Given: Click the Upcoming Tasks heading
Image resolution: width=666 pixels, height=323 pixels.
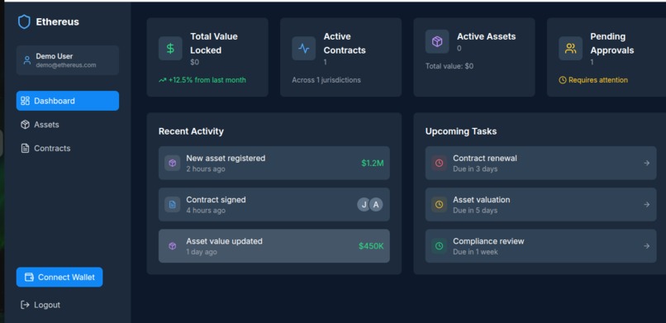Looking at the screenshot, I should (461, 131).
